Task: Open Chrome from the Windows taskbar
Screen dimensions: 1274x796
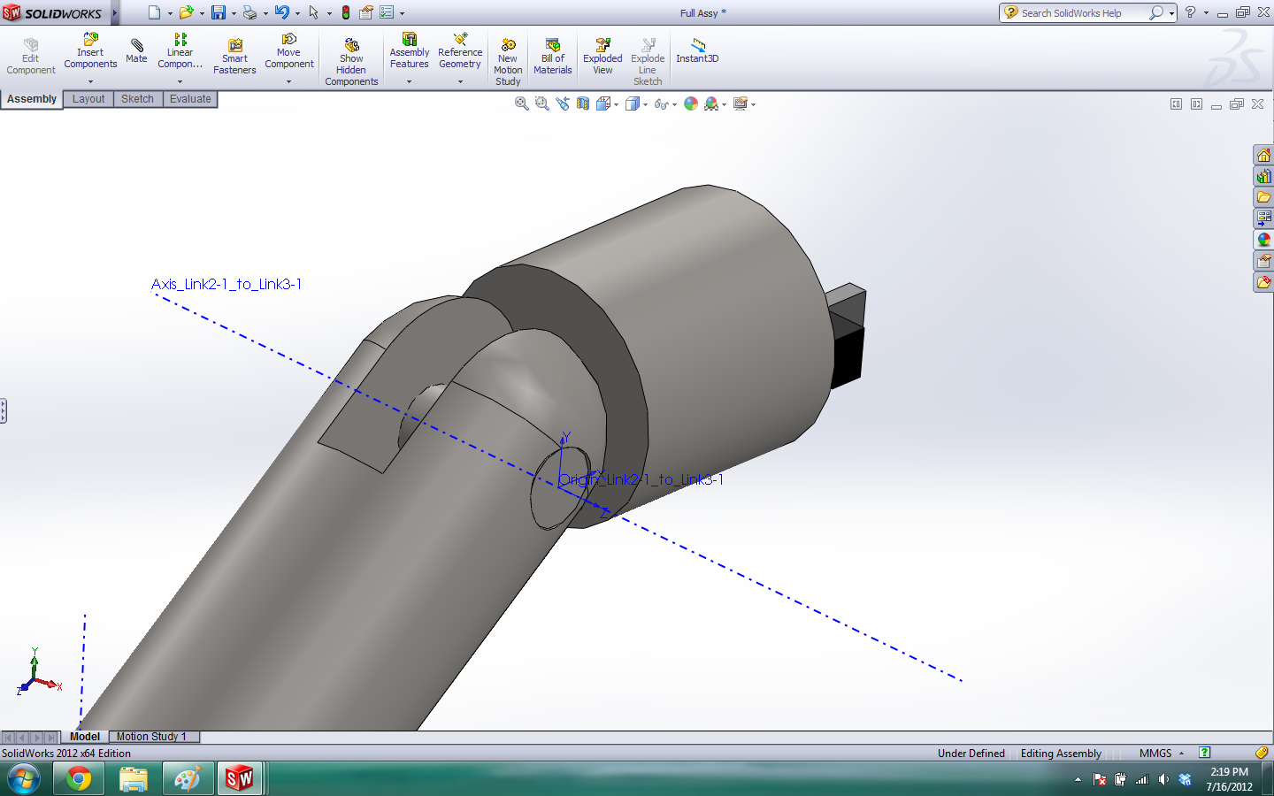Action: tap(79, 779)
